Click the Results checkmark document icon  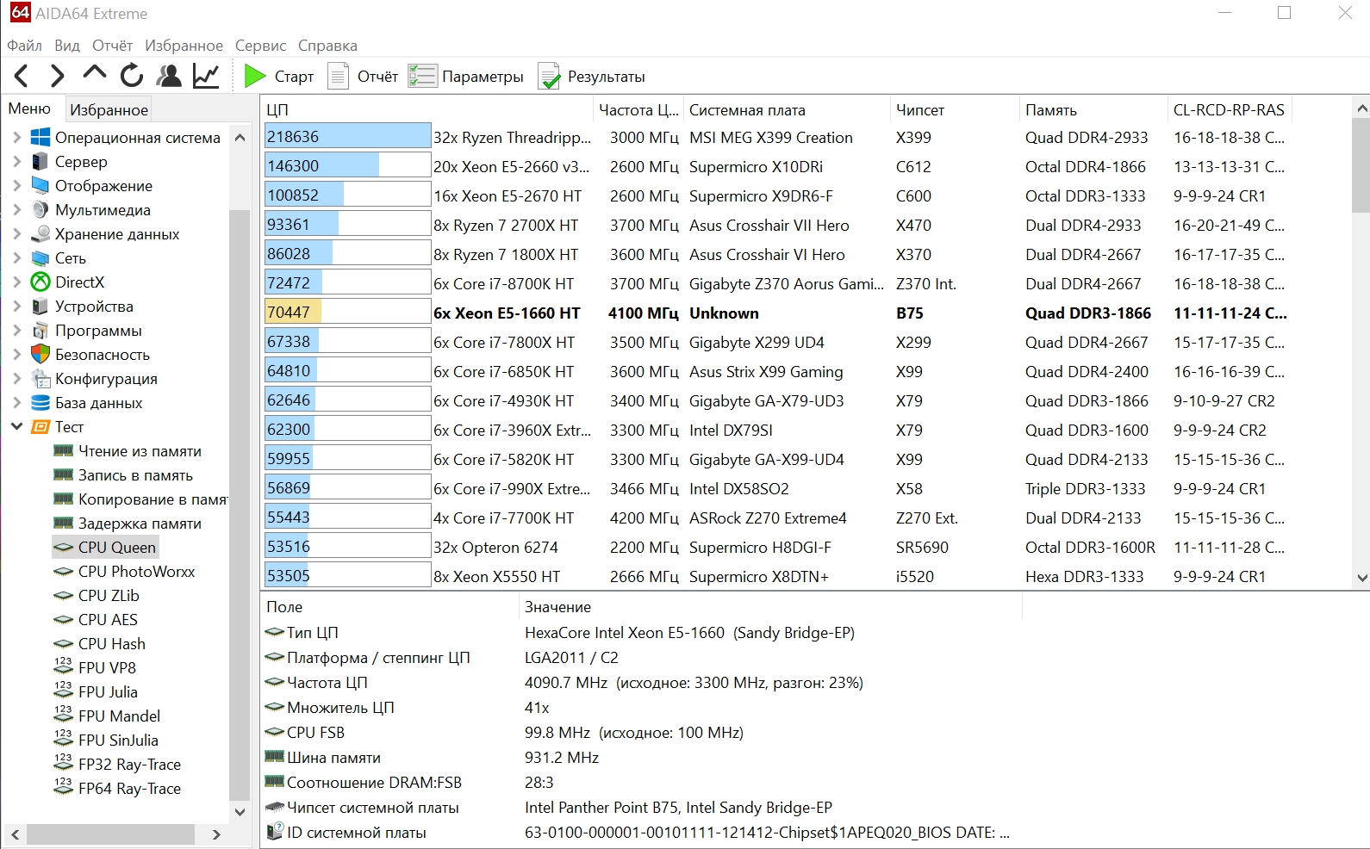[x=549, y=77]
